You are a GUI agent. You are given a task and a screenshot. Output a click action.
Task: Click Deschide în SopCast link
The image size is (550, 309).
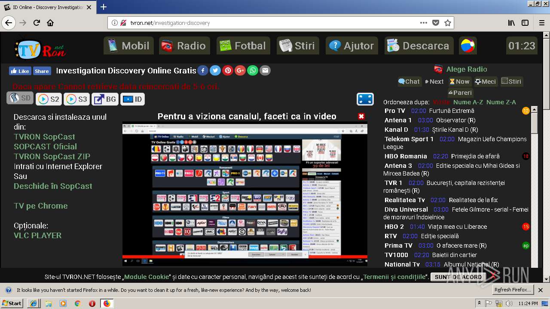point(53,186)
